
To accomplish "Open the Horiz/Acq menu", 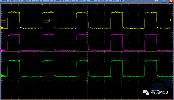I will click(x=15, y=1).
